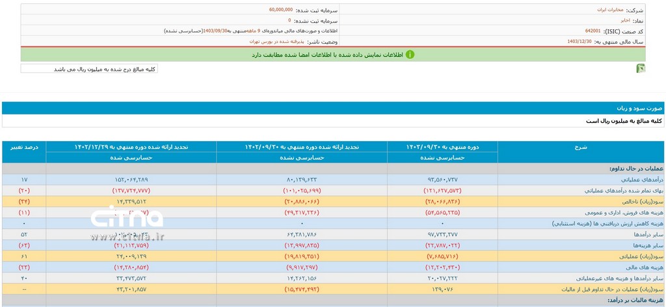Screen dimensions: 666x307
Task: Click the شرح column header
Action: click(x=581, y=147)
